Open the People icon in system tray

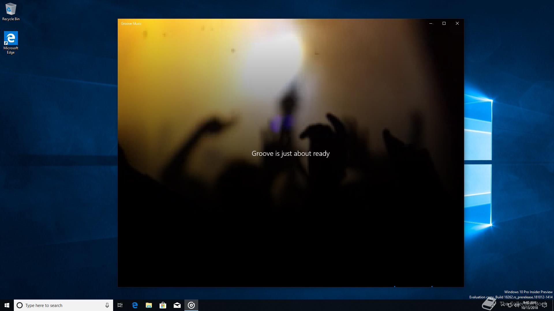tap(492, 305)
